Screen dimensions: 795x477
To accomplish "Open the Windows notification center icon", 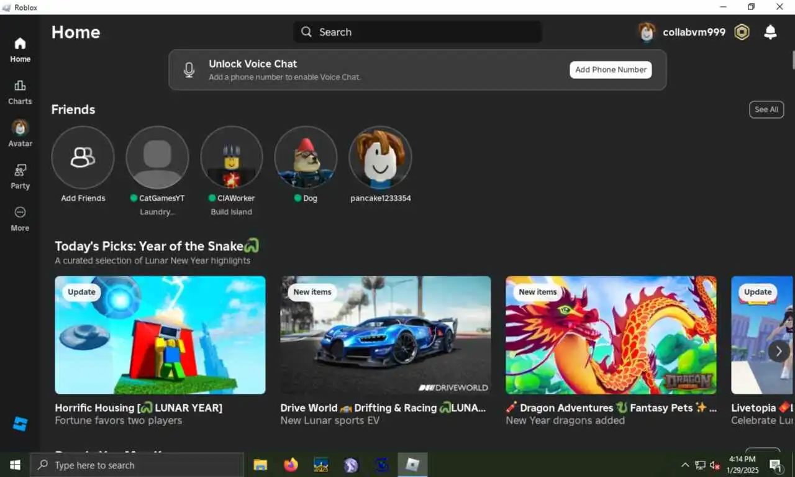I will point(776,465).
